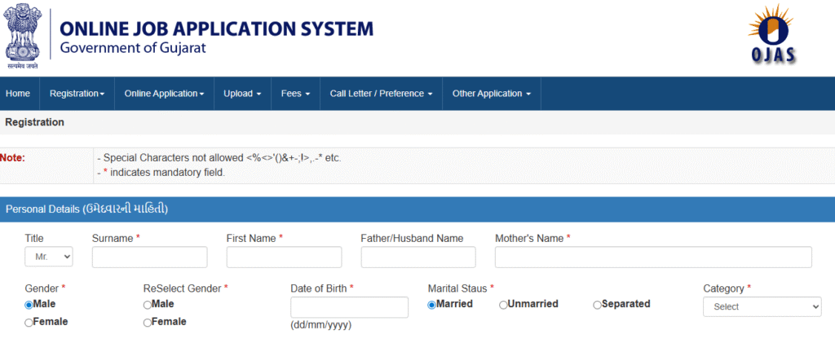Screen dimensions: 835x339
Task: Open the Fees menu
Action: click(295, 94)
